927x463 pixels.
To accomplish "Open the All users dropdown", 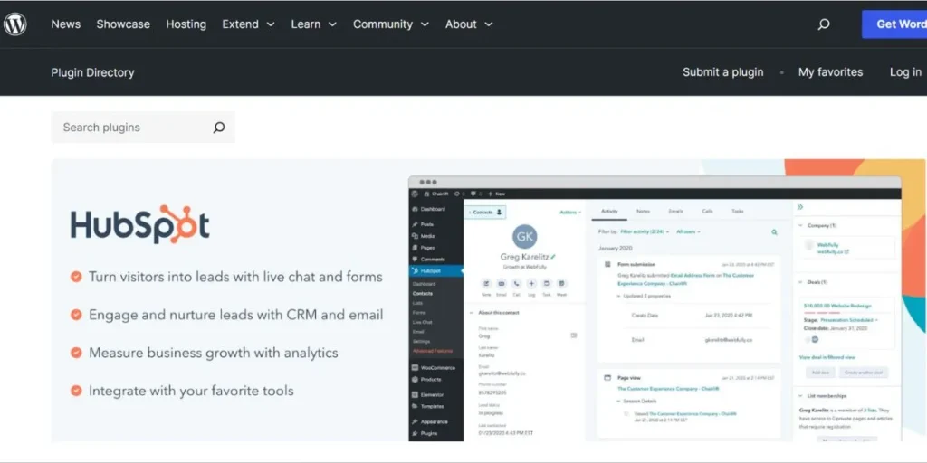I will [x=688, y=232].
